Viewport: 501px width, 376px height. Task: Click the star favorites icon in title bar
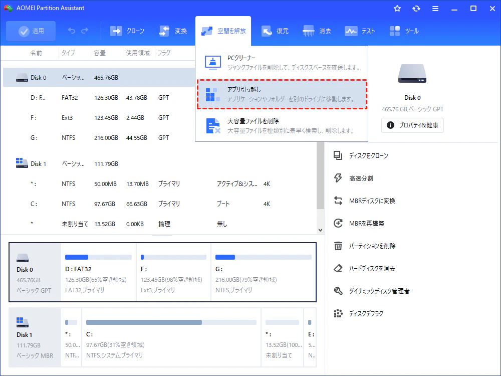click(x=397, y=9)
